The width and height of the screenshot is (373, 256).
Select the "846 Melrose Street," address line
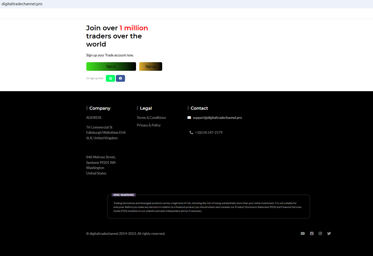[101, 157]
